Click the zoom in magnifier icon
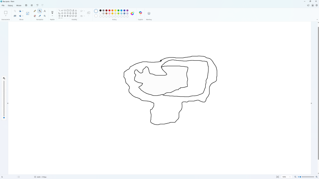The width and height of the screenshot is (319, 179). point(316,177)
